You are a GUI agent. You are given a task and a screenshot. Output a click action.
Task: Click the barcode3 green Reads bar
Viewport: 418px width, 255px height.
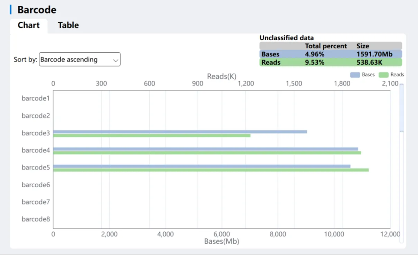coord(152,136)
